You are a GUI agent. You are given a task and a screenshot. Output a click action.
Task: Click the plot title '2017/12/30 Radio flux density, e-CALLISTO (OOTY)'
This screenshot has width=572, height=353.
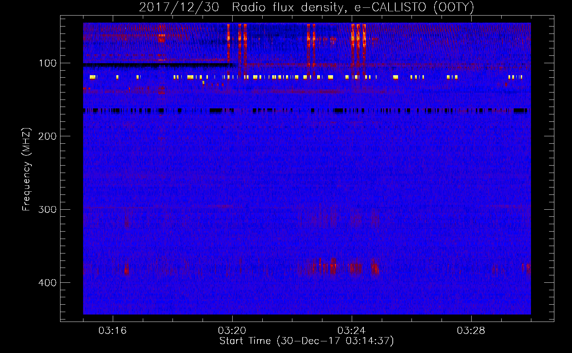(x=307, y=7)
